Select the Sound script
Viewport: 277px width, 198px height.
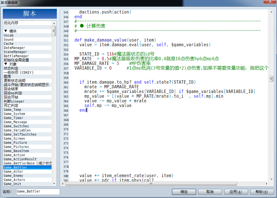pyautogui.click(x=28, y=39)
